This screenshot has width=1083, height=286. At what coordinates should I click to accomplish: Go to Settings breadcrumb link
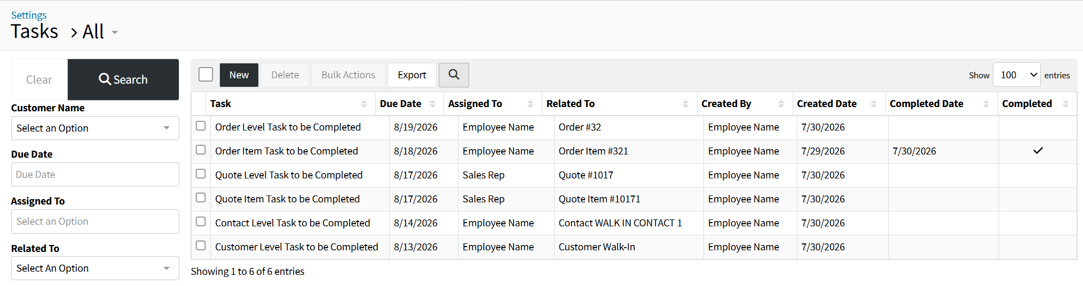pyautogui.click(x=29, y=15)
